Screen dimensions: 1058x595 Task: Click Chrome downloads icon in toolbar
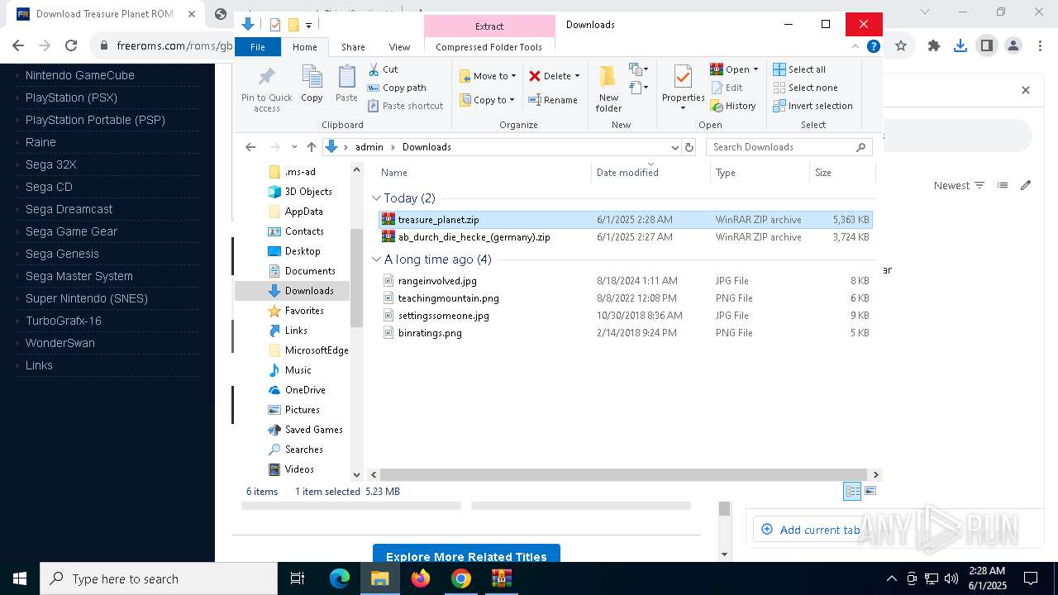pos(960,45)
